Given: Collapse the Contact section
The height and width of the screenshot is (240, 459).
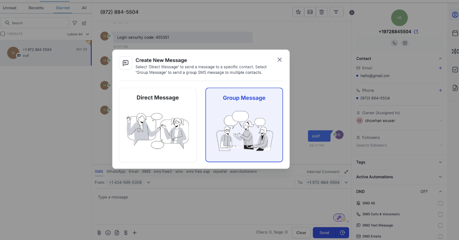Looking at the screenshot, I should (440, 59).
